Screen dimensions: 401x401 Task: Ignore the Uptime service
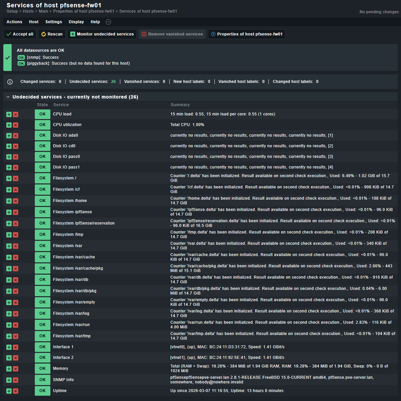(16, 391)
